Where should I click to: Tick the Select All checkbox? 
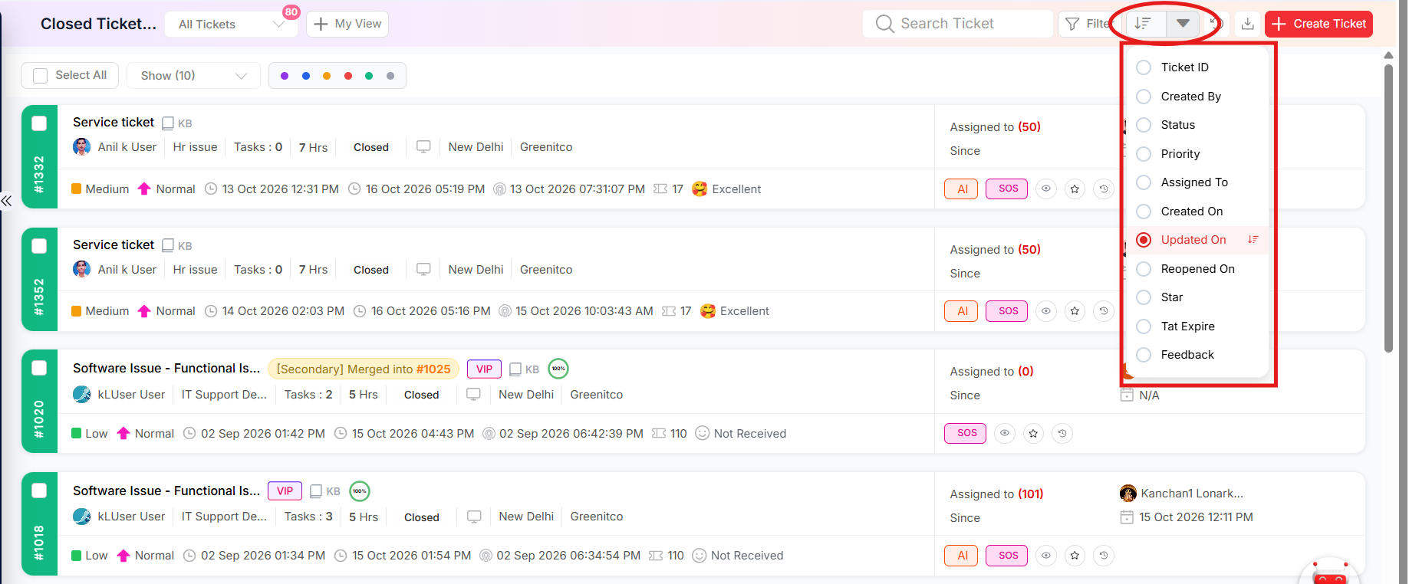point(41,75)
